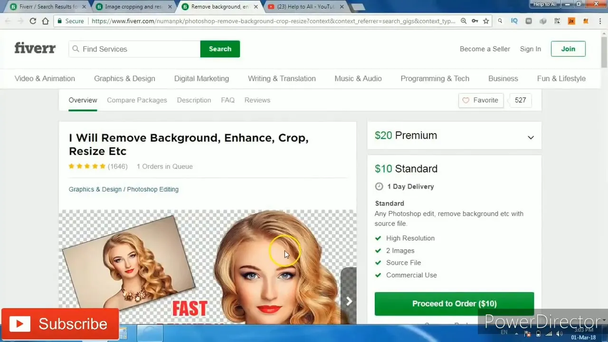The height and width of the screenshot is (342, 608).
Task: Click the (1646) reviews count
Action: (117, 166)
